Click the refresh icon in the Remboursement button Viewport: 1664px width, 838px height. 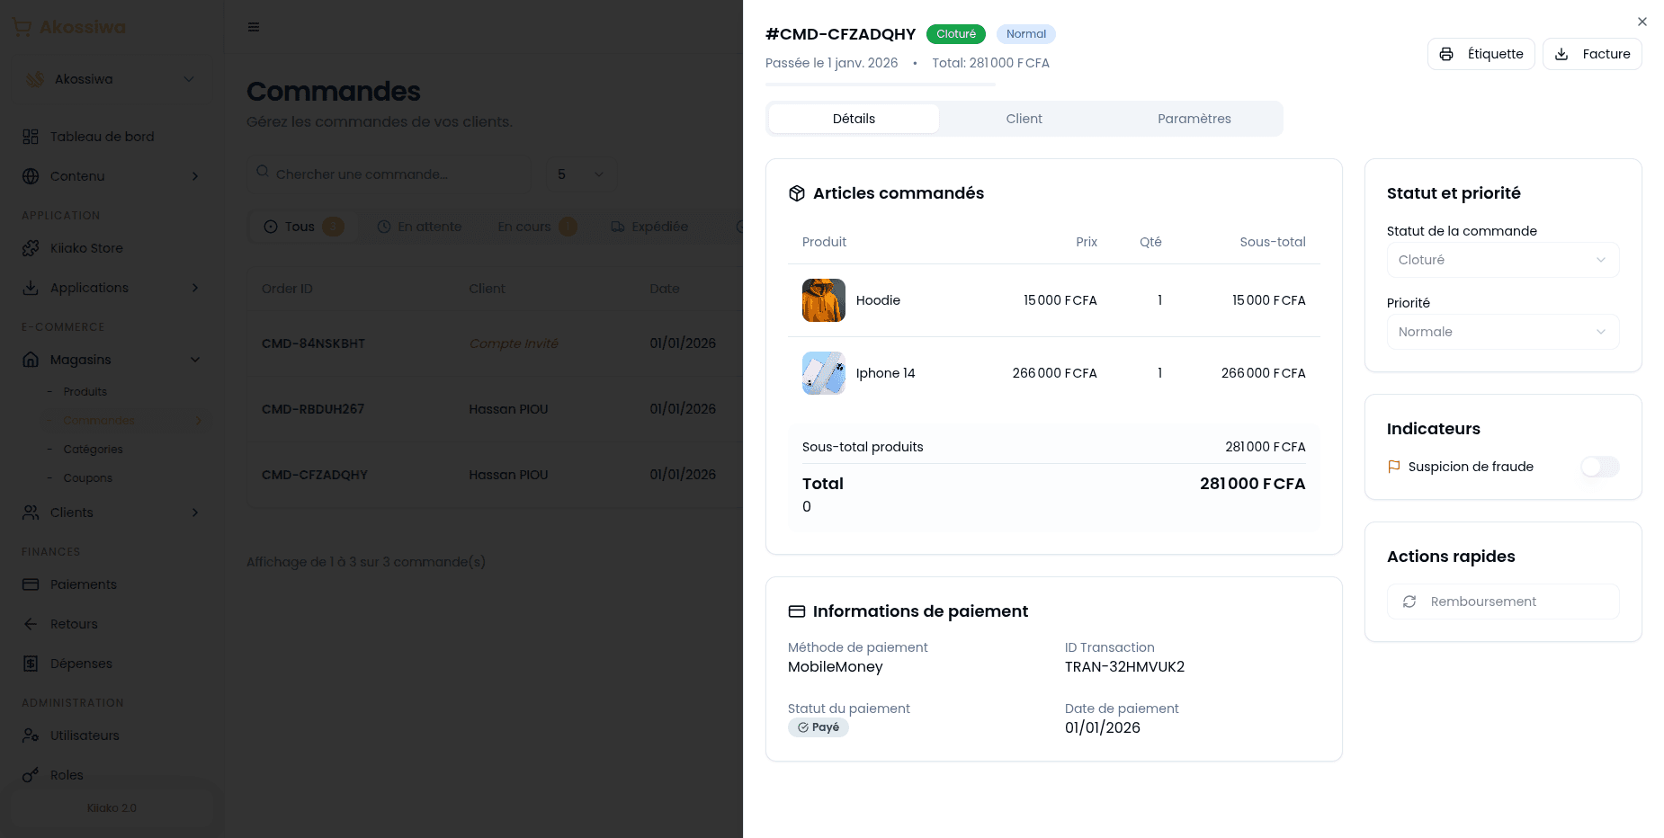click(1409, 602)
